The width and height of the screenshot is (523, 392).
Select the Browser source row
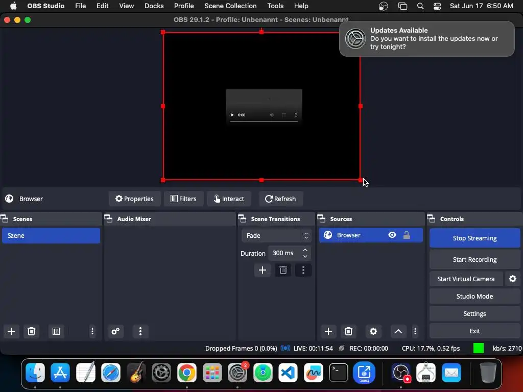371,235
